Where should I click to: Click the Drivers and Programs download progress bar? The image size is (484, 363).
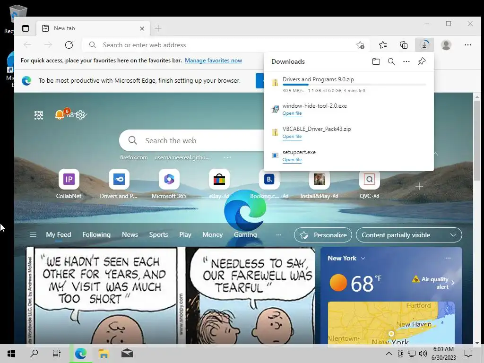pos(354,85)
